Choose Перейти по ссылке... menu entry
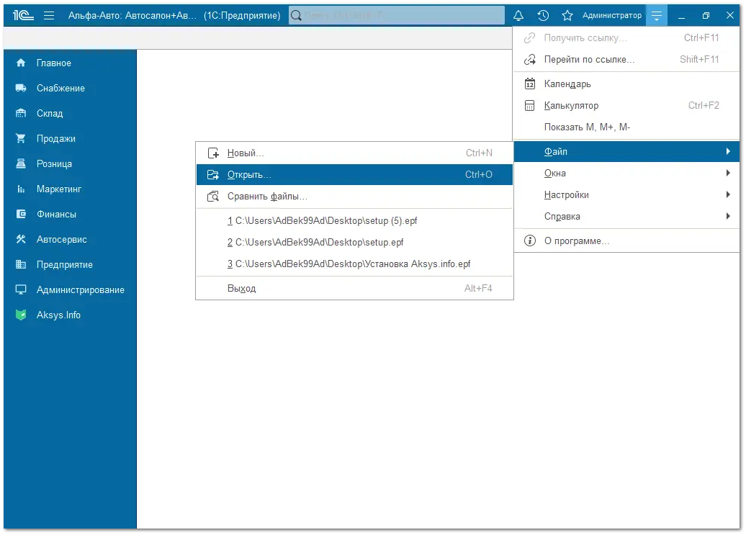This screenshot has height=535, width=746. point(626,60)
